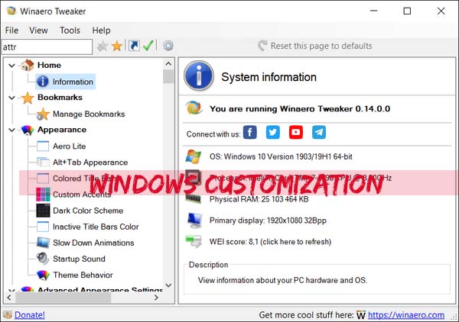Click the Appearance color fan icon
The image size is (459, 322).
28,130
